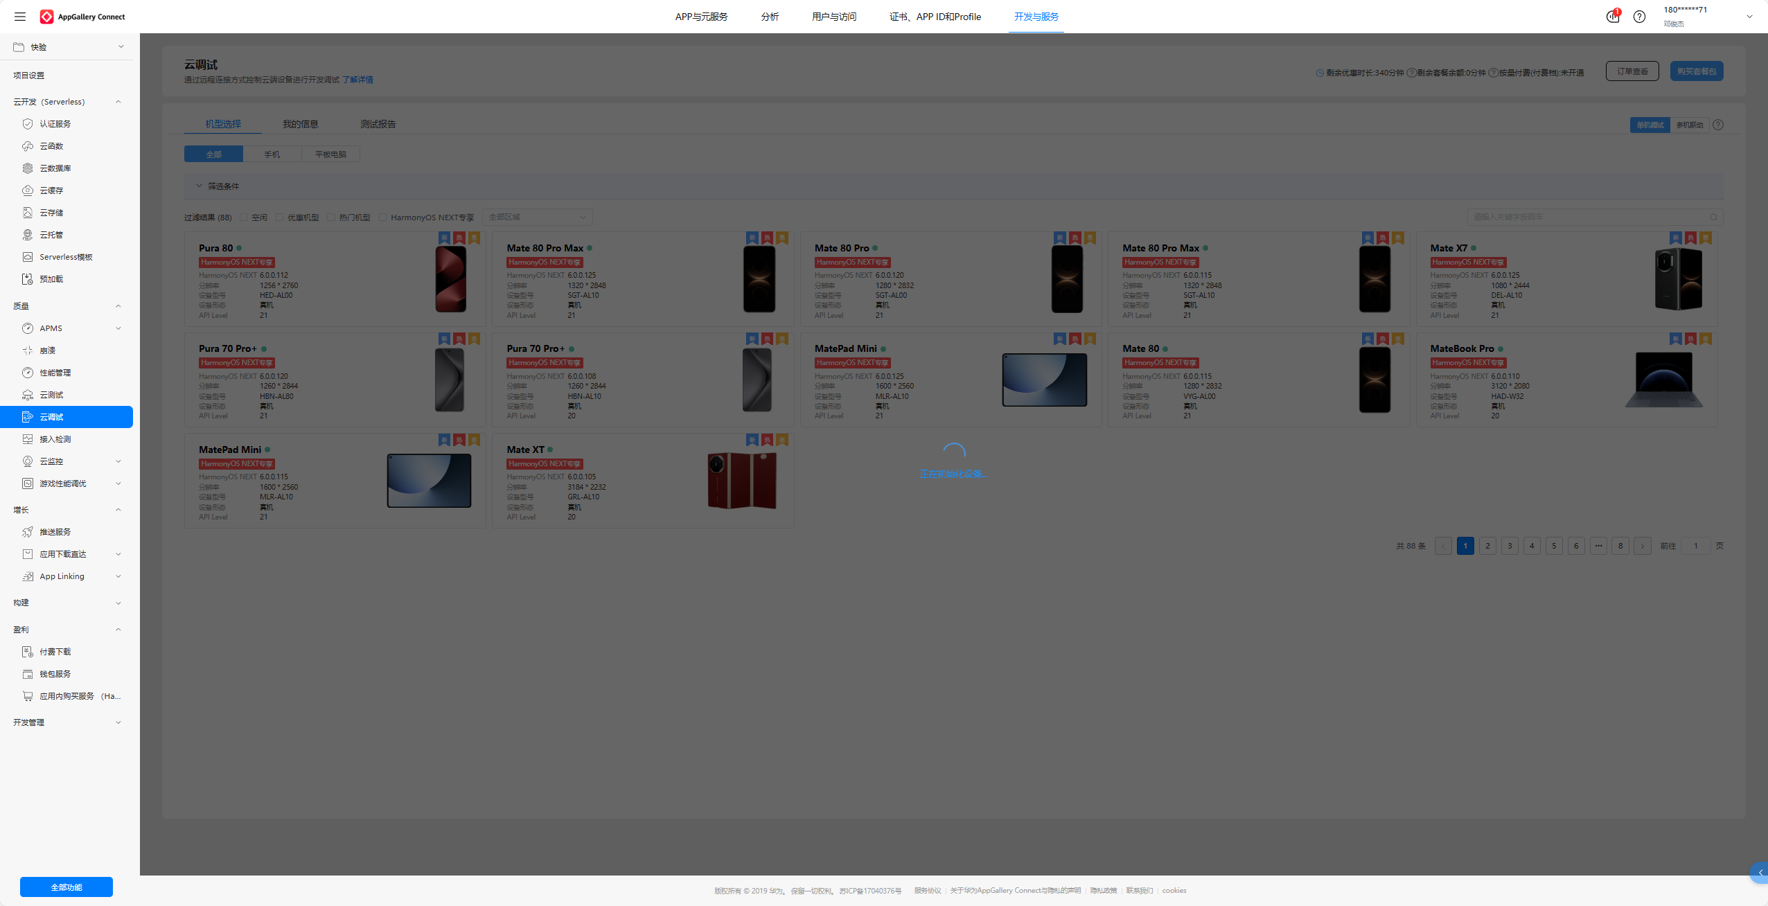This screenshot has width=1768, height=906.
Task: Open 崩溃 in the sidebar
Action: 47,350
